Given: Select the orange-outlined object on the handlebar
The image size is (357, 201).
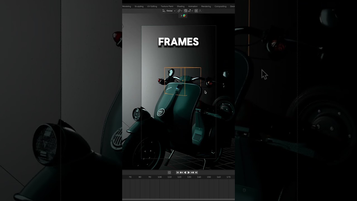Looking at the screenshot, I should pos(182,81).
